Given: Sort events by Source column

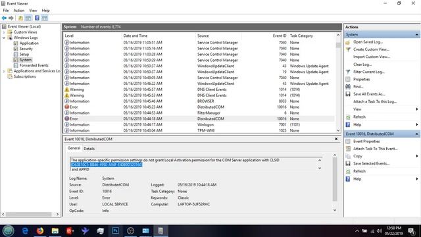Looking at the screenshot, I should pyautogui.click(x=203, y=36).
